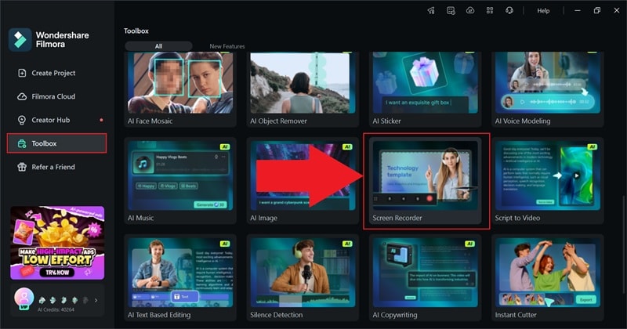Image resolution: width=627 pixels, height=329 pixels.
Task: Click the apps grid icon in title bar
Action: [490, 11]
